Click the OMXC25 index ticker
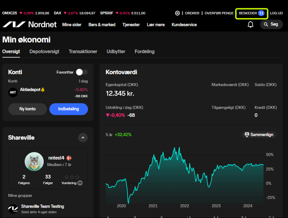Viewport: 288px width, 218px height. pyautogui.click(x=26, y=13)
